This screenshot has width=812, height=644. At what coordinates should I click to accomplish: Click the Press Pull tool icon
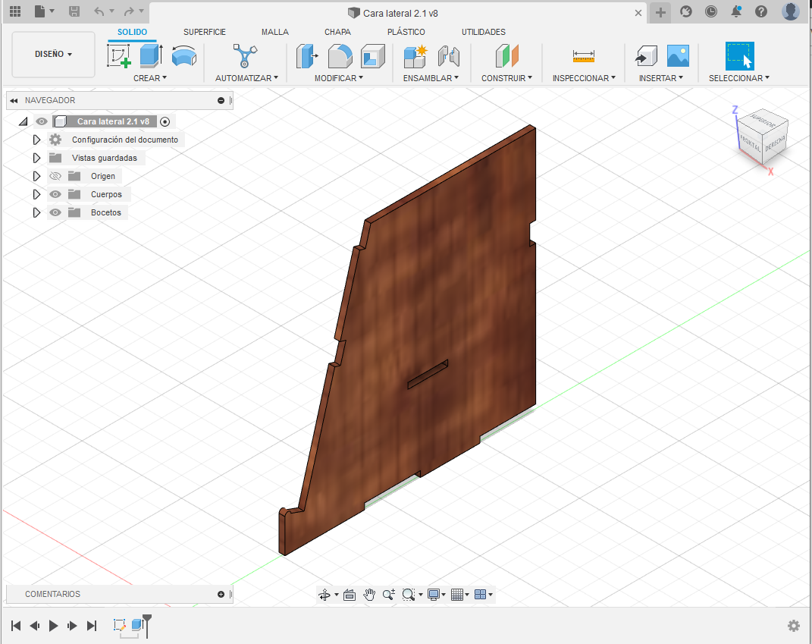[307, 56]
